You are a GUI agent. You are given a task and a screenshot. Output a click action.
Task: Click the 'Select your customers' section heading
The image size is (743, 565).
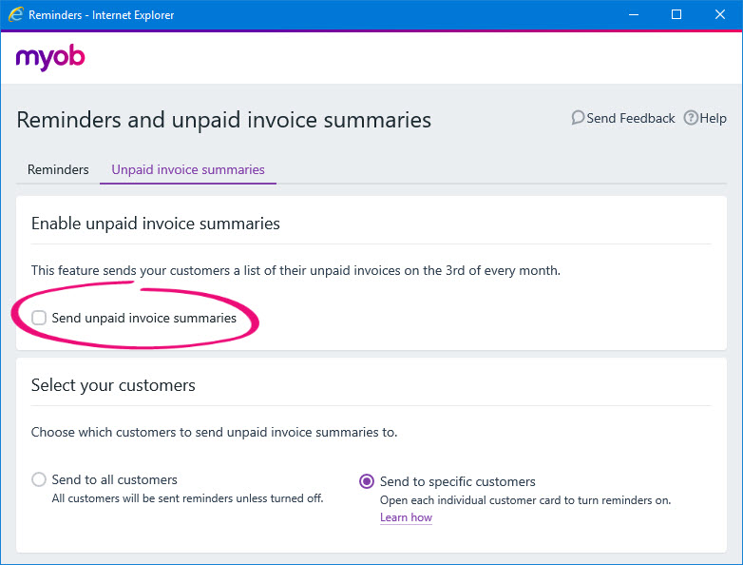(x=113, y=385)
